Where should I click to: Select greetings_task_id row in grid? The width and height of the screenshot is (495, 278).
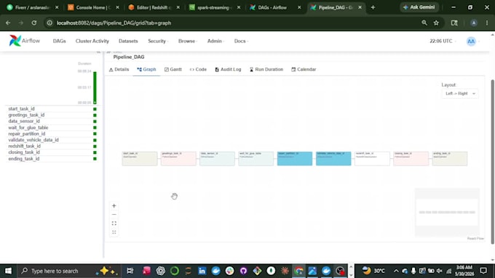click(x=52, y=115)
